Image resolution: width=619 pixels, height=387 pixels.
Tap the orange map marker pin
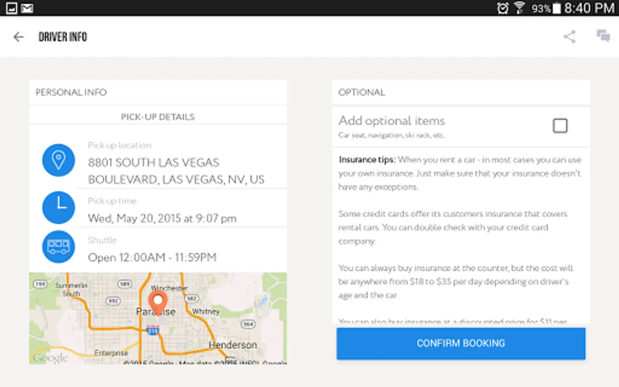(158, 302)
